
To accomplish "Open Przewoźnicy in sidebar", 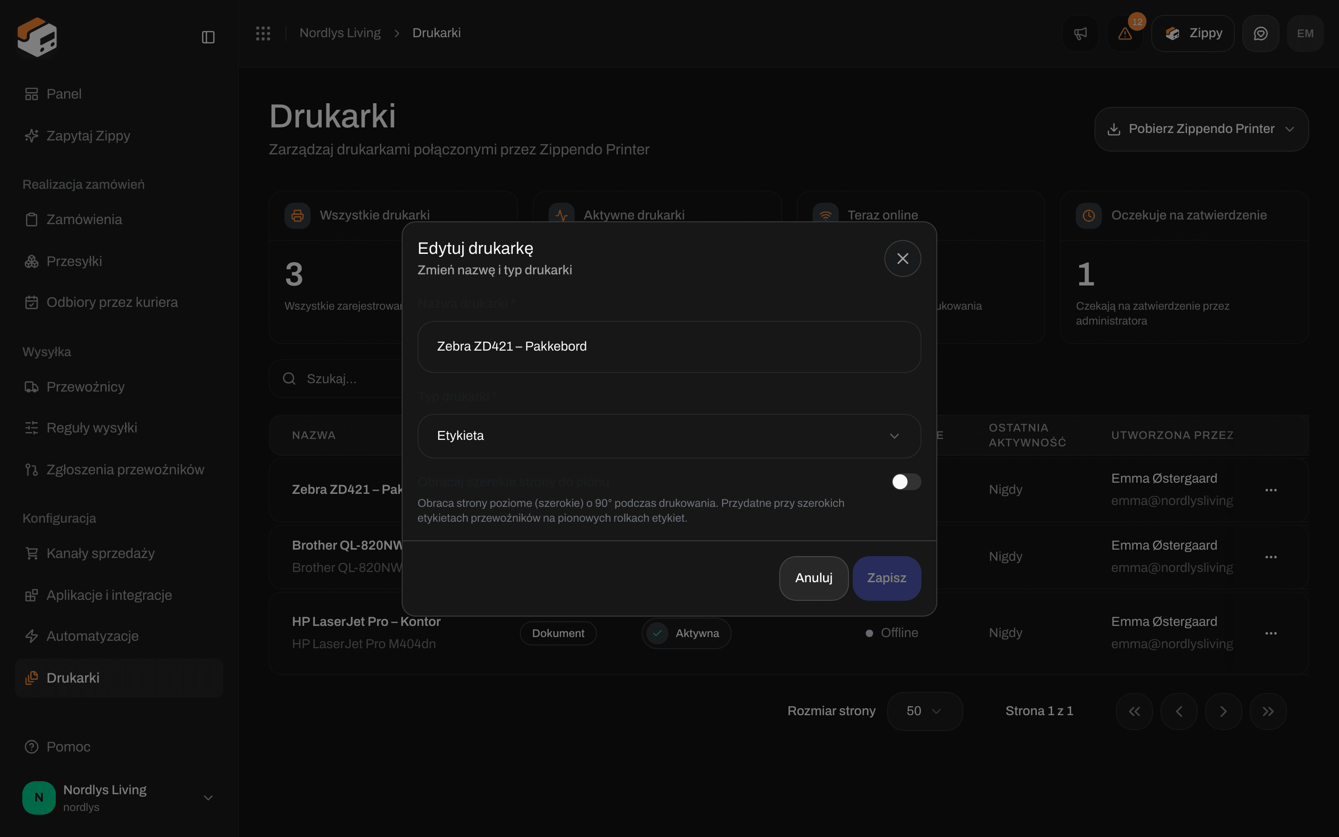I will point(119,387).
